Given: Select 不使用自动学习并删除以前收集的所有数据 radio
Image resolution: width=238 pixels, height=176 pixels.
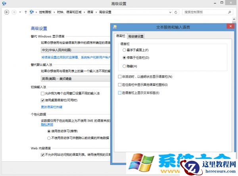Looking at the screenshot, I should point(49,138).
